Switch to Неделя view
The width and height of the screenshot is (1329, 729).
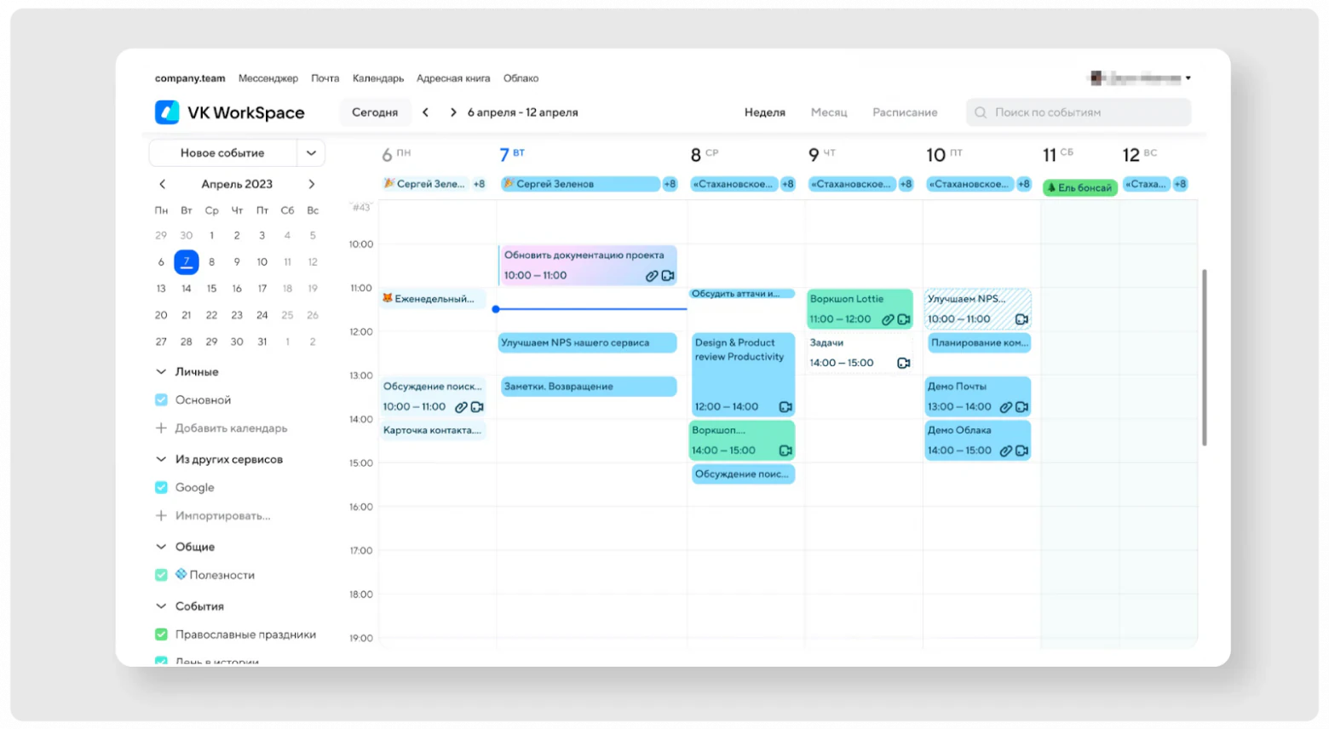(x=765, y=112)
